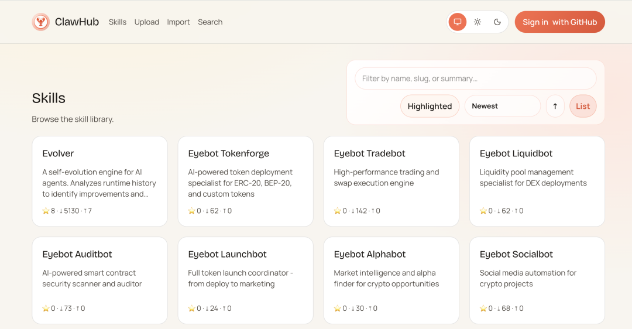Image resolution: width=632 pixels, height=329 pixels.
Task: Open the Import nav link
Action: click(178, 22)
